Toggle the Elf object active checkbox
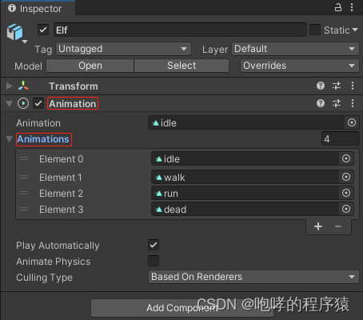Image resolution: width=363 pixels, height=320 pixels. coord(43,30)
